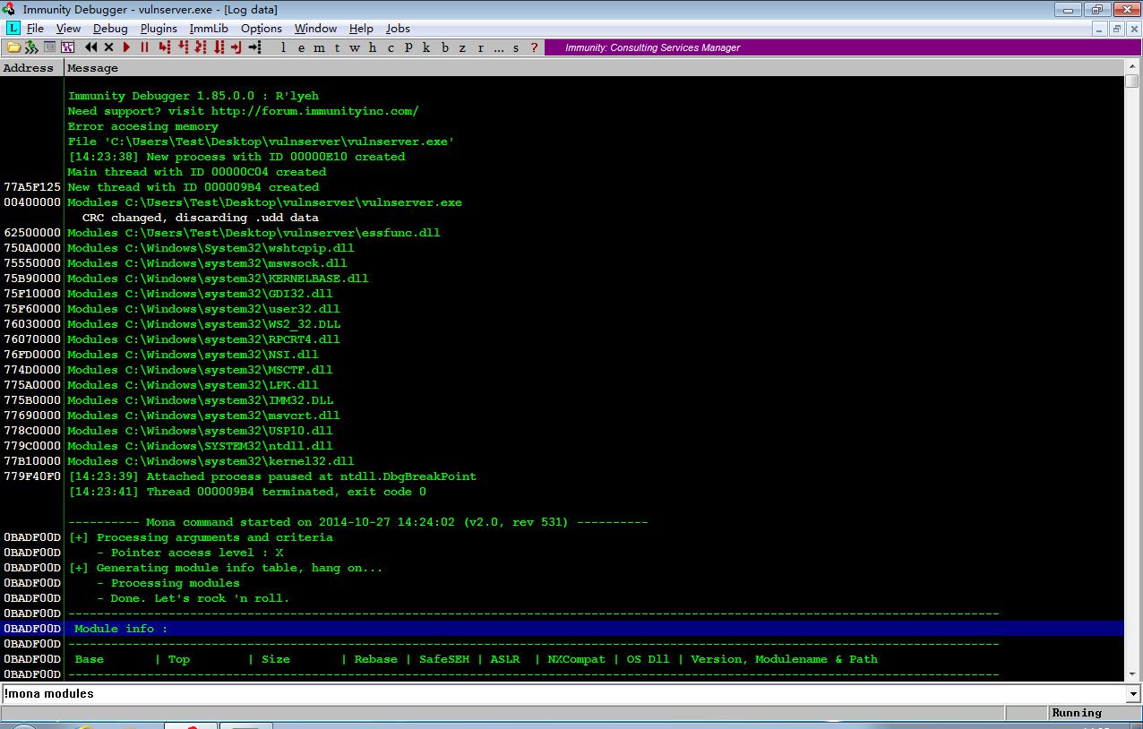This screenshot has width=1143, height=729.
Task: Expand the command history dropdown arrow
Action: click(1133, 694)
